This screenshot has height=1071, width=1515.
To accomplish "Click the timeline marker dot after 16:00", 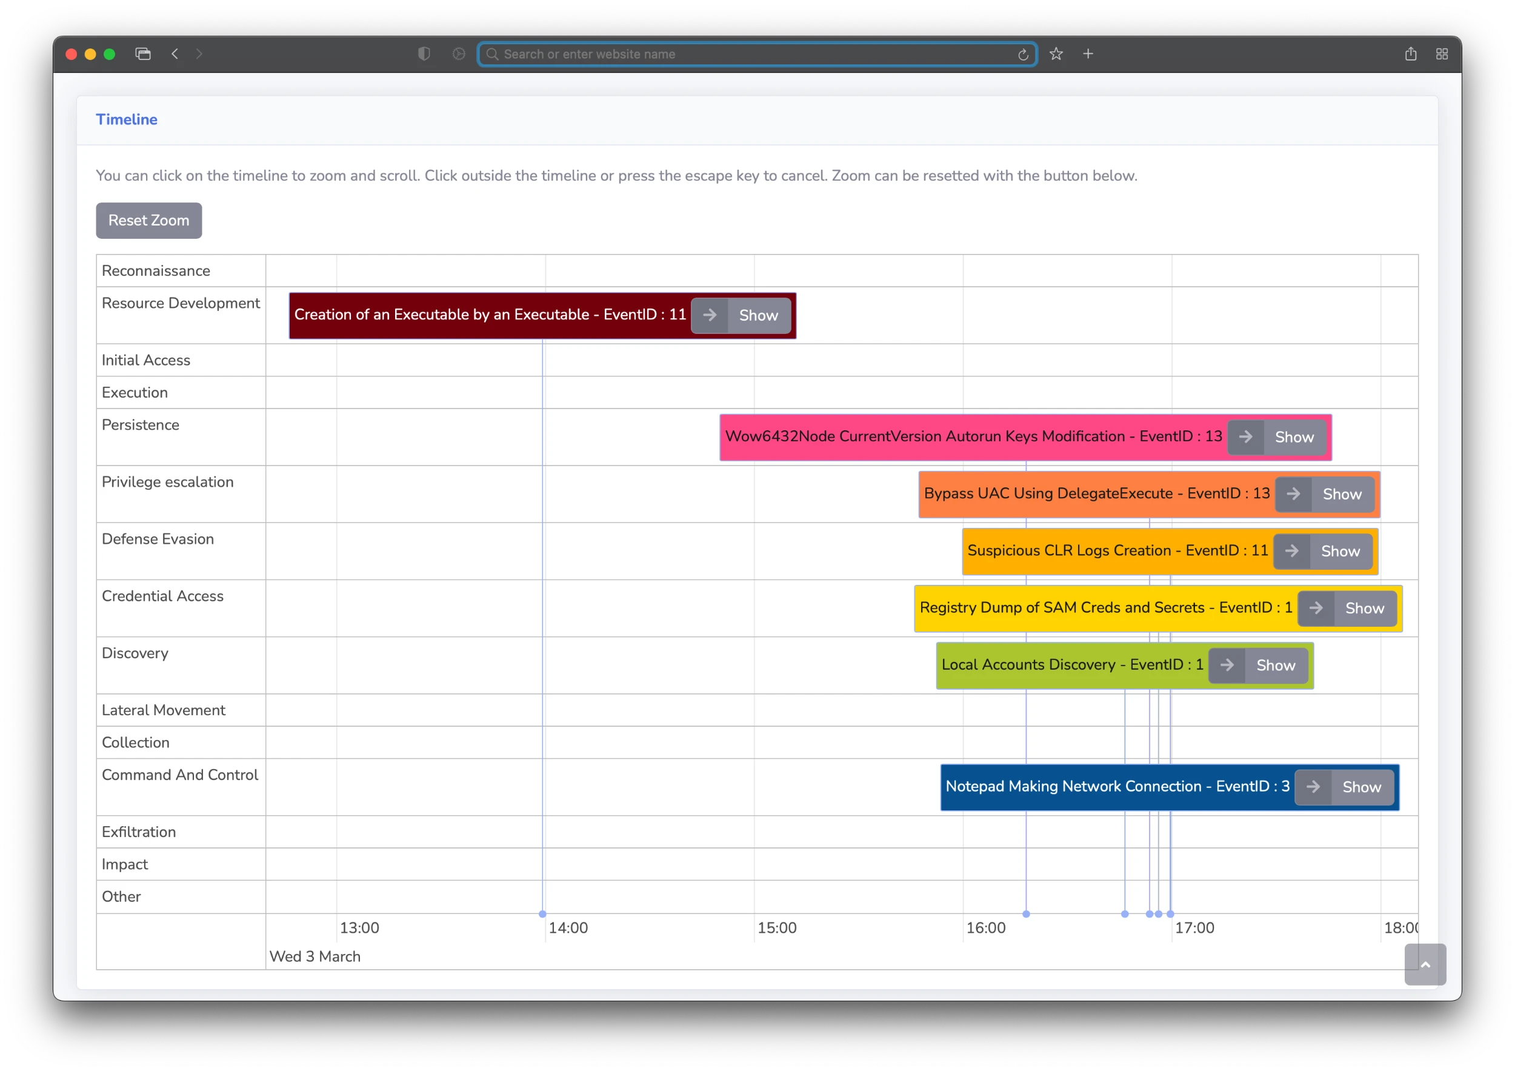I will (x=1026, y=914).
